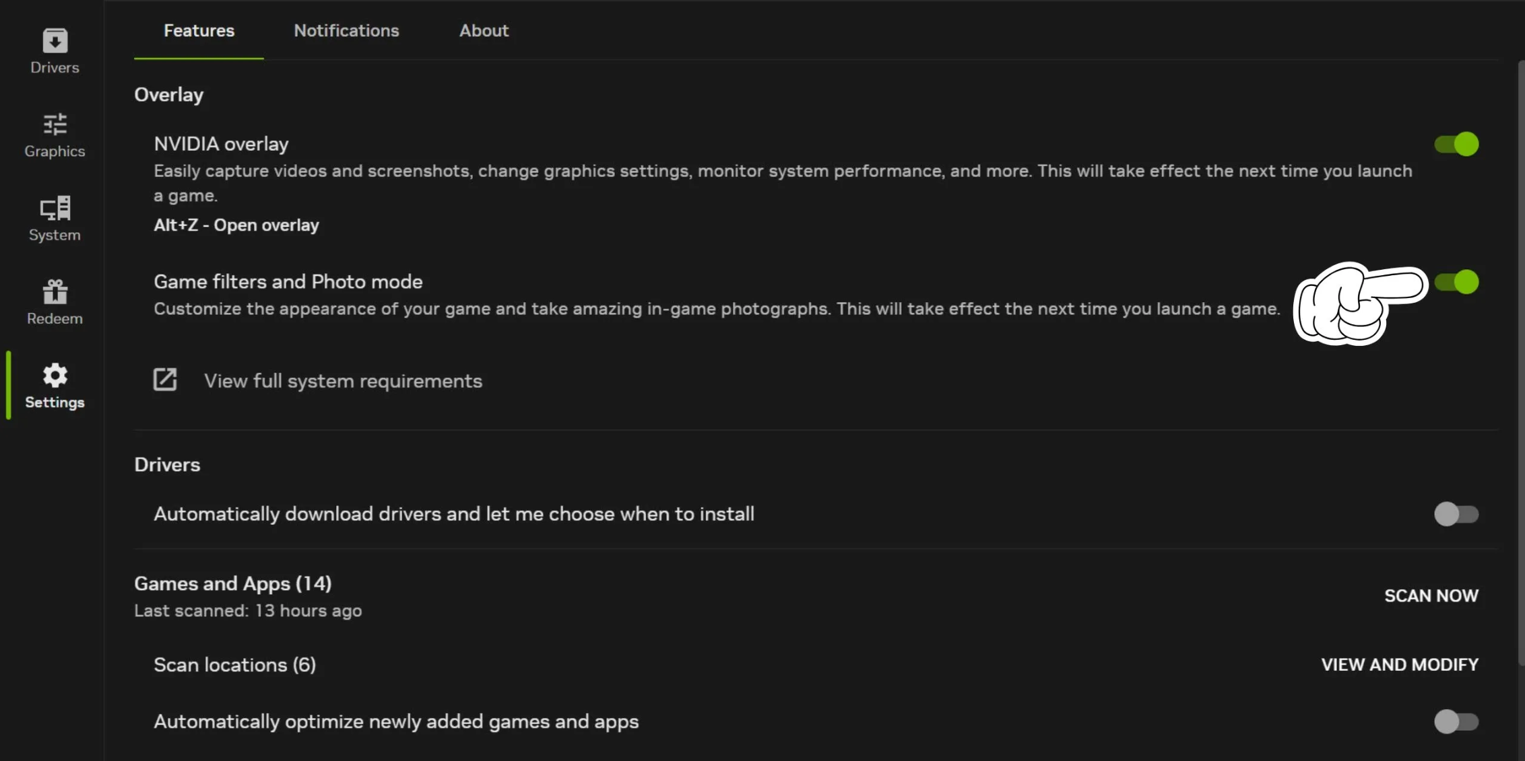Click the Scan locations (6) row label

point(234,665)
